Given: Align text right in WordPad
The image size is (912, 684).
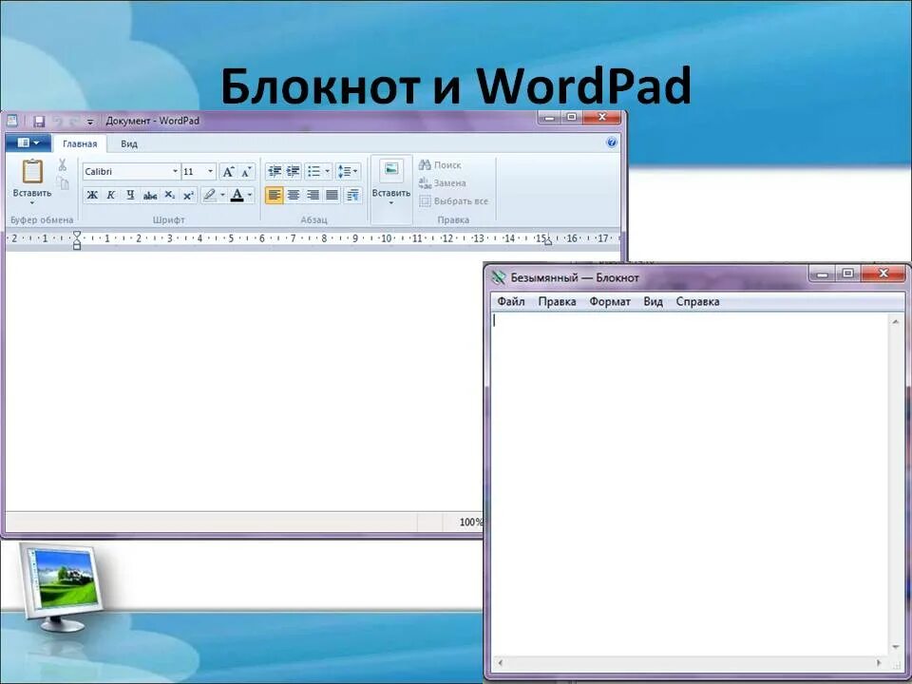Looking at the screenshot, I should coord(313,195).
